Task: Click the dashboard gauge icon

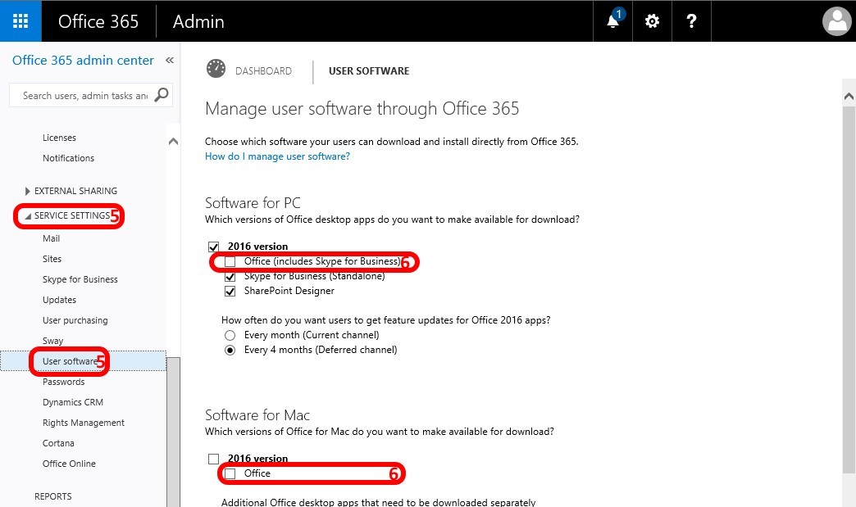Action: click(x=216, y=70)
